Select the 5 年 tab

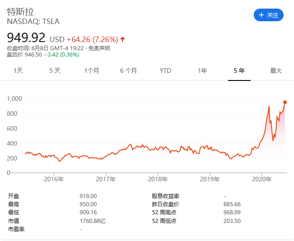click(x=239, y=71)
